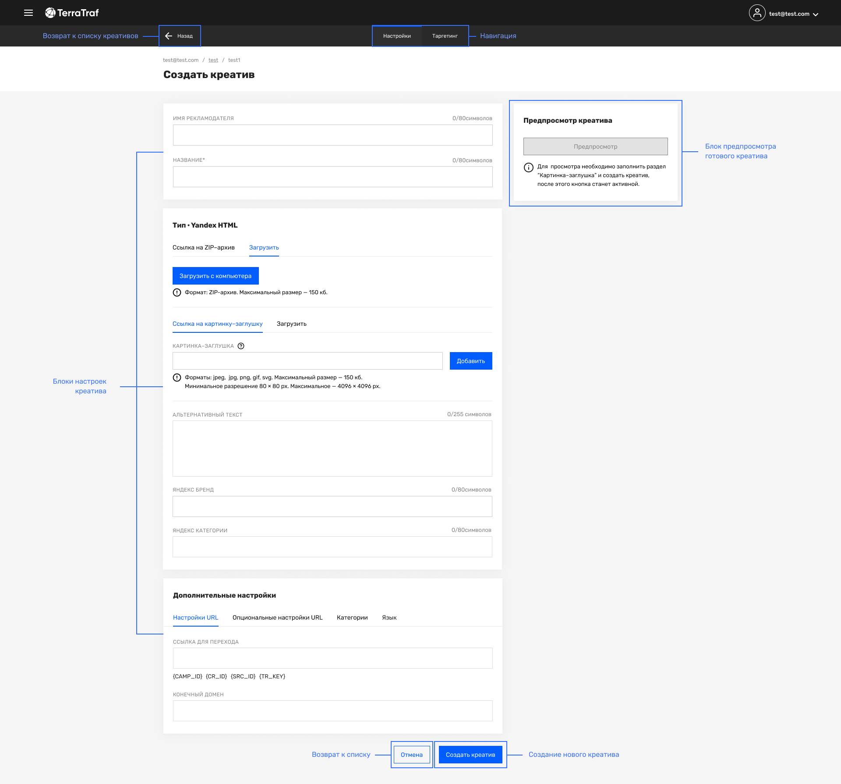
Task: Click the Добавить button
Action: (471, 361)
